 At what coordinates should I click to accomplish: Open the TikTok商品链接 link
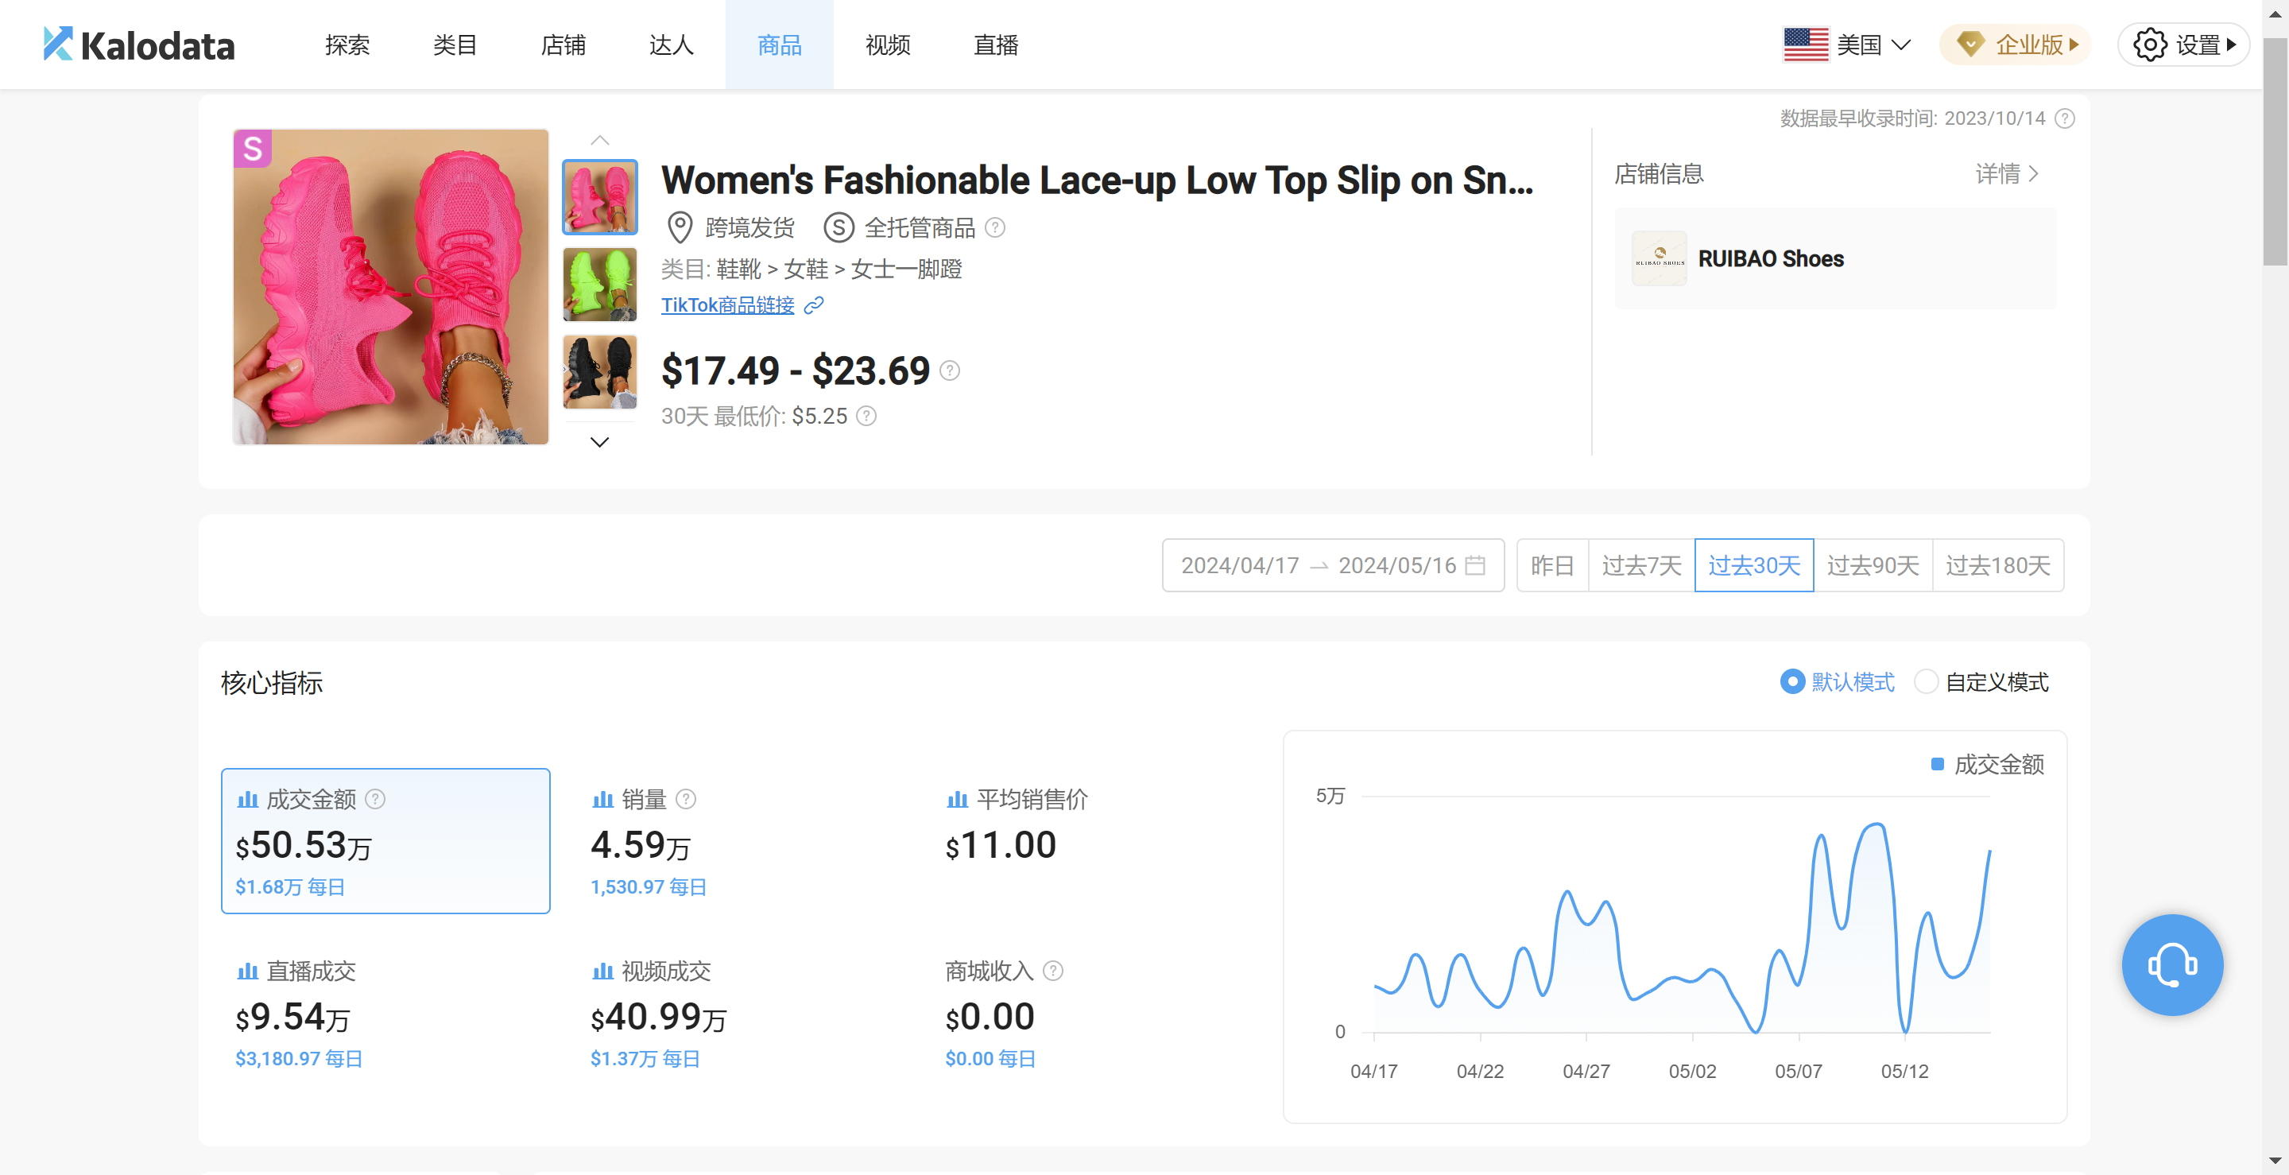tap(727, 306)
